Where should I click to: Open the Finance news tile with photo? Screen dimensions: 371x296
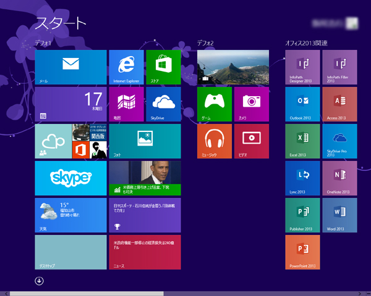tap(145, 178)
